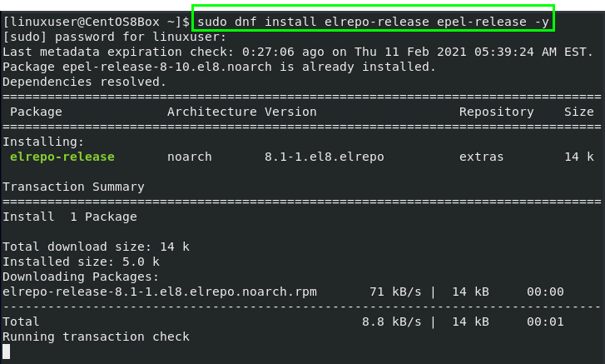The height and width of the screenshot is (364, 605).
Task: Click the Version column header
Action: (x=290, y=112)
